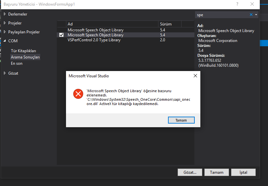Expand the Projeler tree node
Screen dimensions: 268x186
5,23
